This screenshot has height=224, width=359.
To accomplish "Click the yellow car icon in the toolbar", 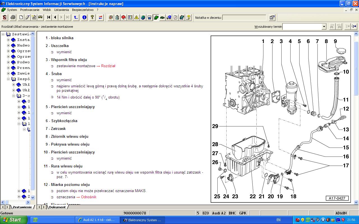I will coord(40,17).
